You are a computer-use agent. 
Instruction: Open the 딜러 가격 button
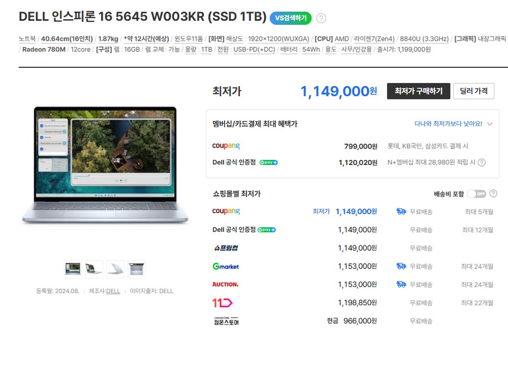(474, 91)
